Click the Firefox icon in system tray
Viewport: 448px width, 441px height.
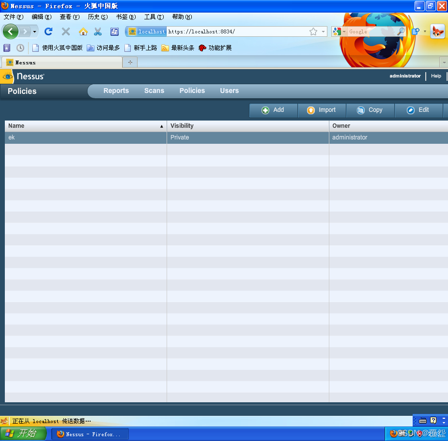394,434
